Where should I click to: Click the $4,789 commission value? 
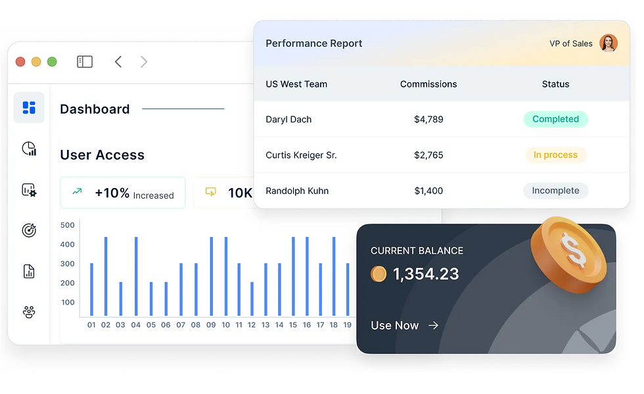coord(428,119)
